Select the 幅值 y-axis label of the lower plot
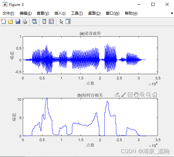The height and width of the screenshot is (157, 174). point(14,117)
